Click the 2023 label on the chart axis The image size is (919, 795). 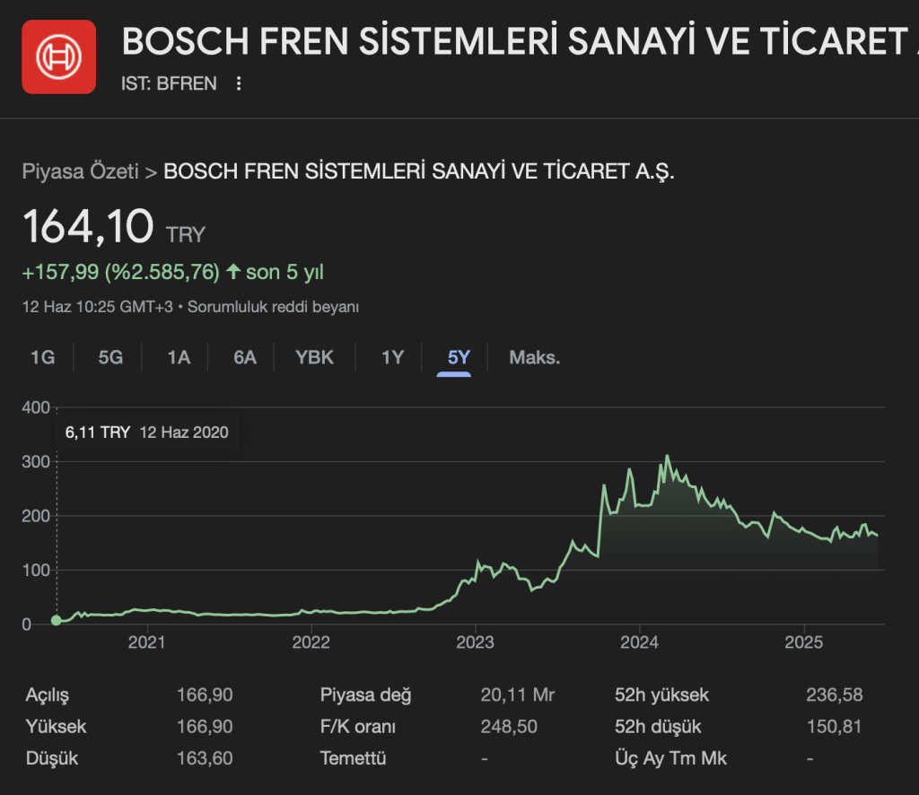coord(476,642)
